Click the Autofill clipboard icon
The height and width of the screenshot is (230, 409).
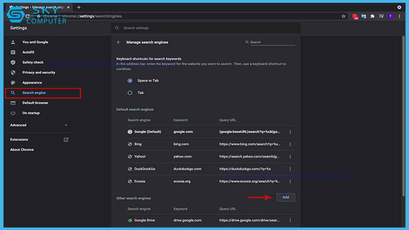coord(13,52)
